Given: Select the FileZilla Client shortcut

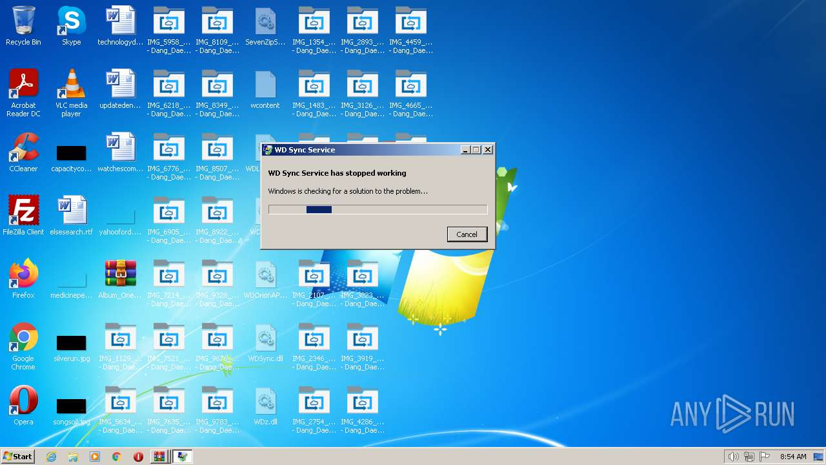Looking at the screenshot, I should (23, 216).
